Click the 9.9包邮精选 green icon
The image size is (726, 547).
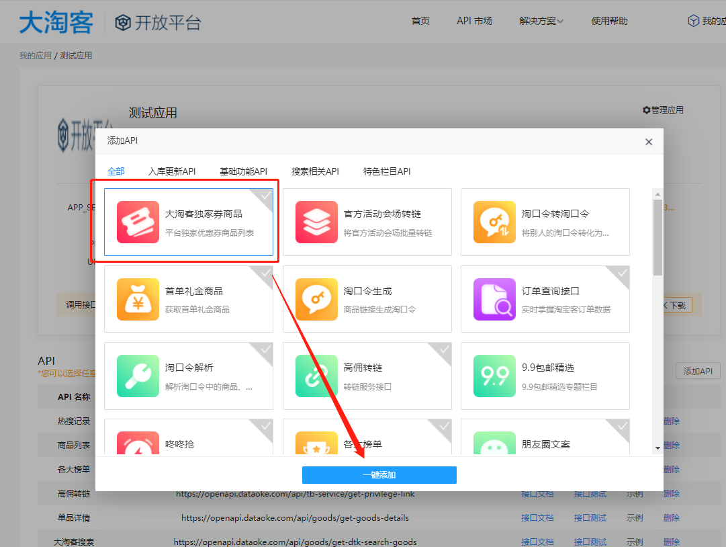click(x=494, y=376)
